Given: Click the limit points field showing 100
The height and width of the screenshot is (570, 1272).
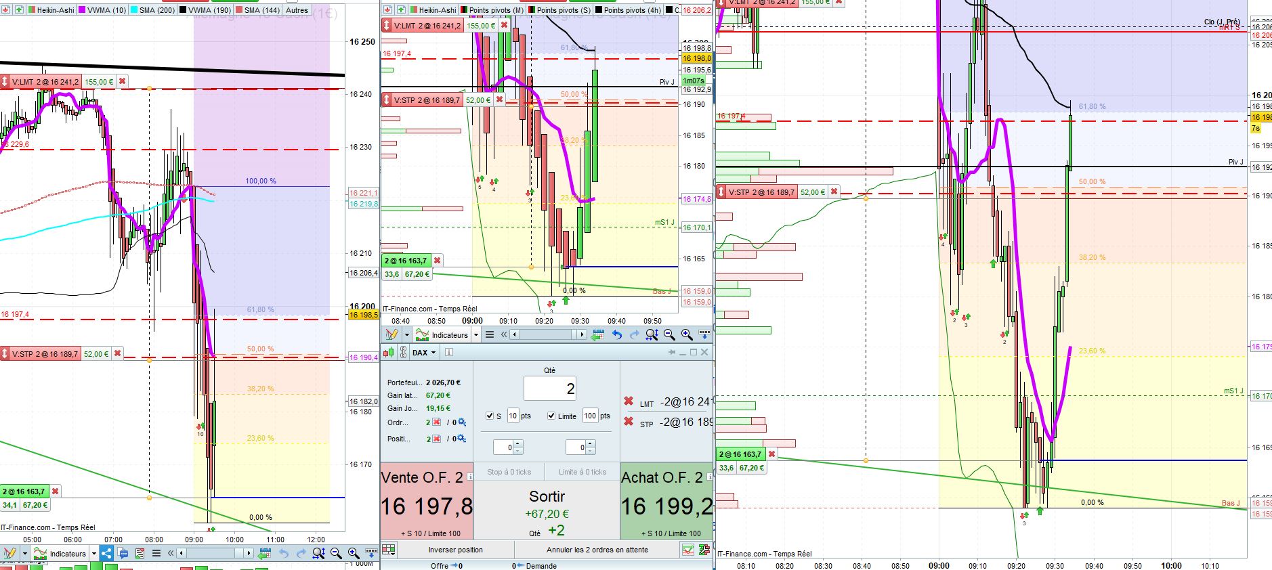Looking at the screenshot, I should coord(590,416).
